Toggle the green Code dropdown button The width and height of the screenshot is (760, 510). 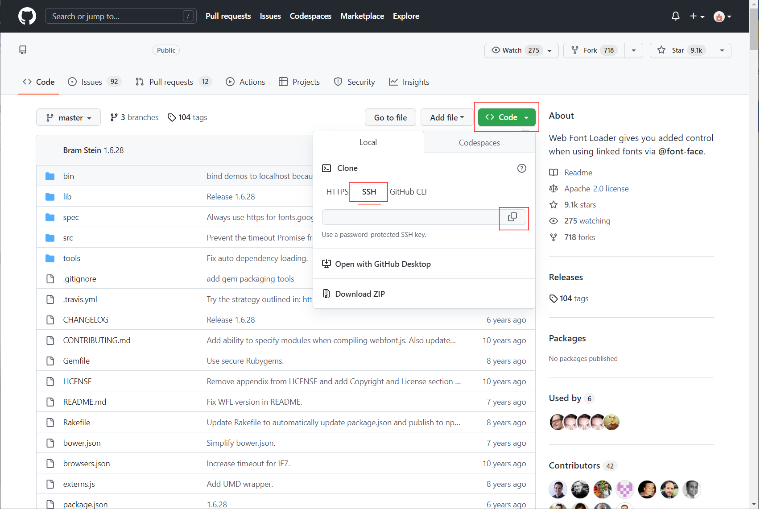click(x=507, y=117)
